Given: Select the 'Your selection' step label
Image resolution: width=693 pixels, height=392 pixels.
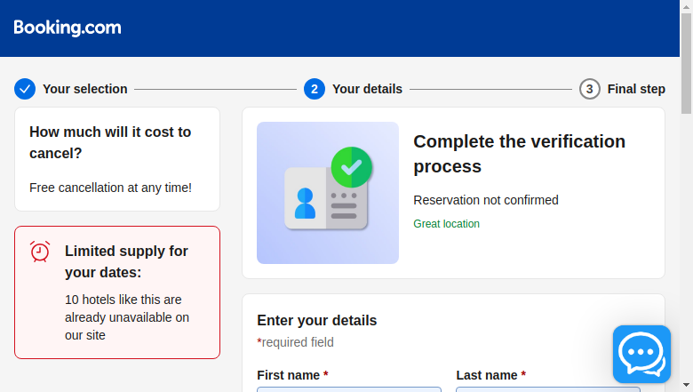Looking at the screenshot, I should tap(85, 89).
